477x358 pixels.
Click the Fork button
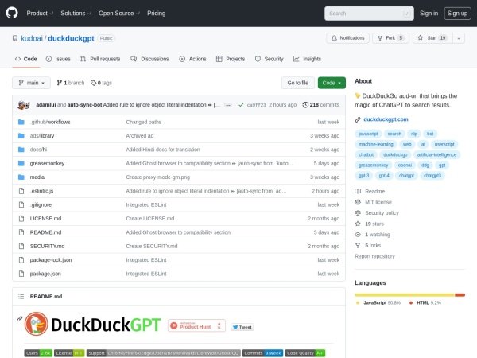click(390, 38)
